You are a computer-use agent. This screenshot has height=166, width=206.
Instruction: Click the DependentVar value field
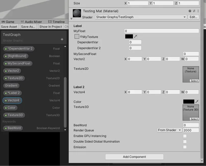(x=135, y=42)
